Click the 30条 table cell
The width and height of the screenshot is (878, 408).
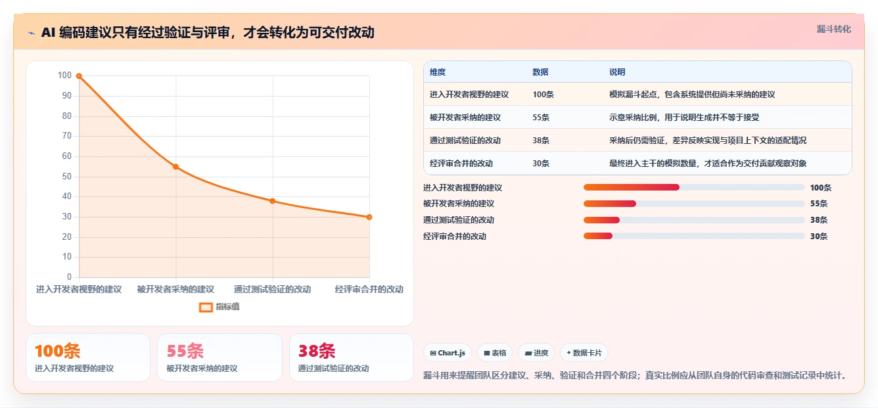click(541, 164)
